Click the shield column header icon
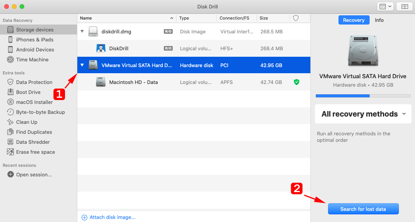The width and height of the screenshot is (415, 222). (296, 18)
